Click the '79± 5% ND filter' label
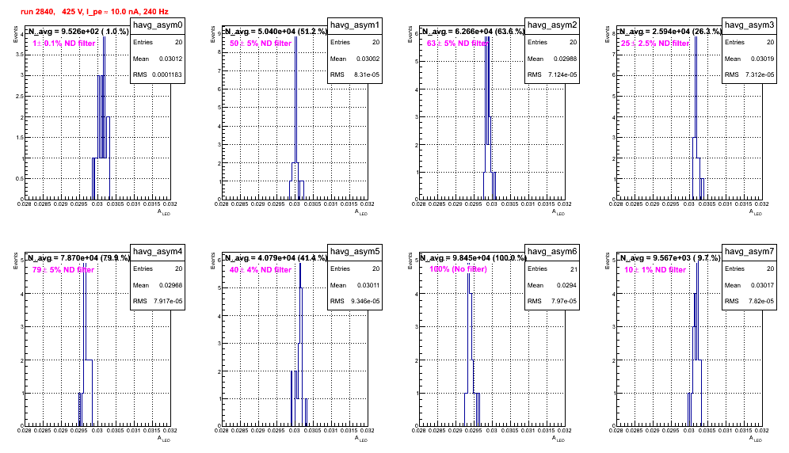The image size is (789, 453). 63,270
